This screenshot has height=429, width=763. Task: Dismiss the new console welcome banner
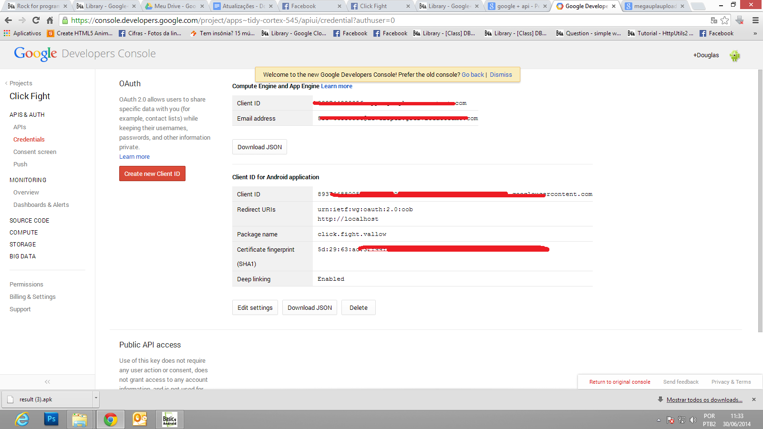[x=501, y=75]
